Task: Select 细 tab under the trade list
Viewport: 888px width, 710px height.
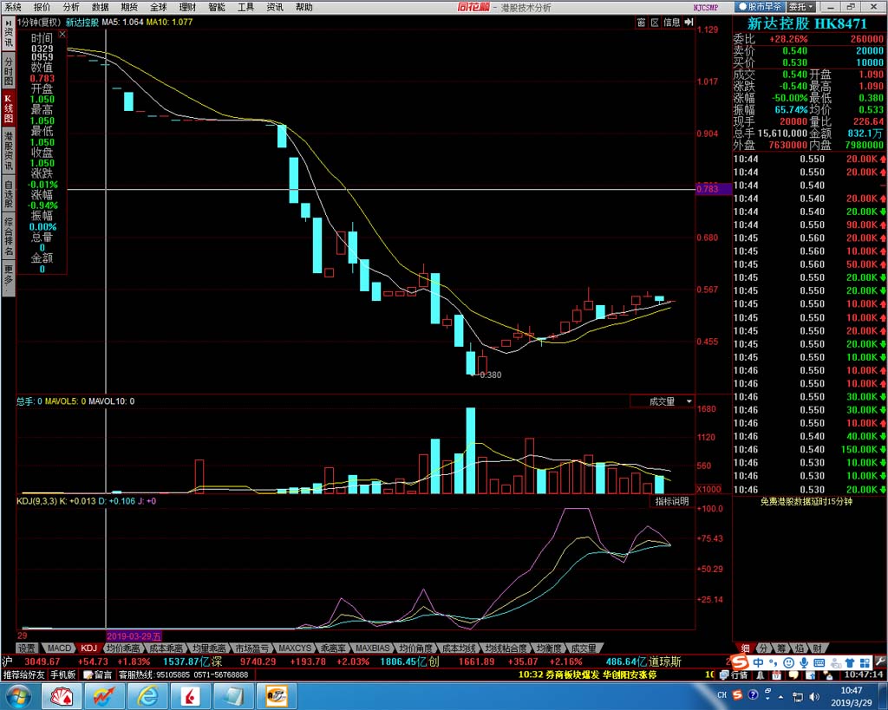Action: pos(745,648)
